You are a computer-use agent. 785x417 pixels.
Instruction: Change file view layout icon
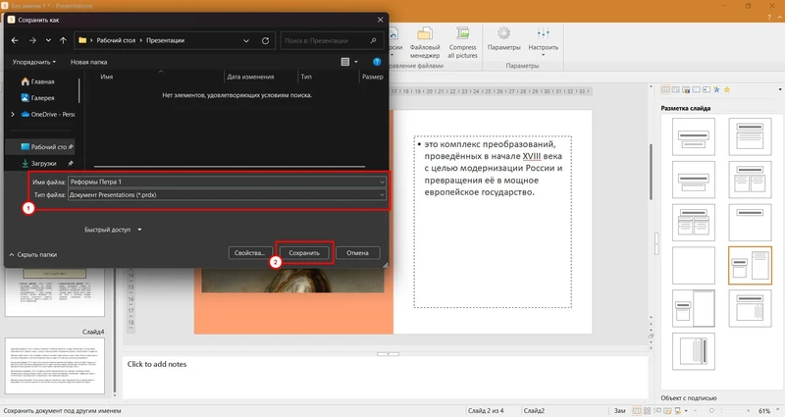point(345,62)
